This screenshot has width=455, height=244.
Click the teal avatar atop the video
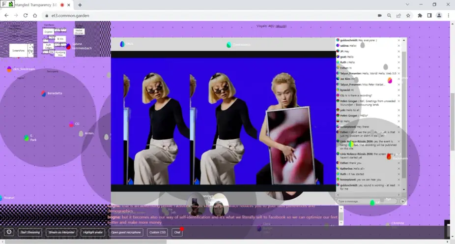(228, 45)
